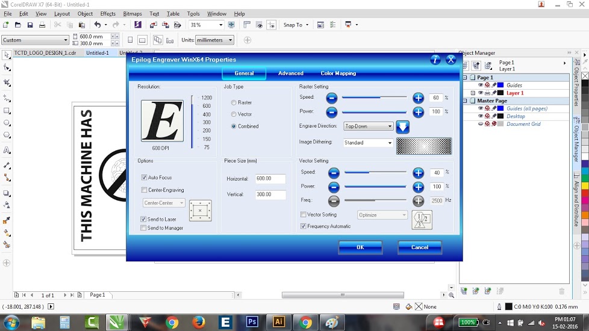Increase vector speed with plus button
The height and width of the screenshot is (331, 589).
418,173
